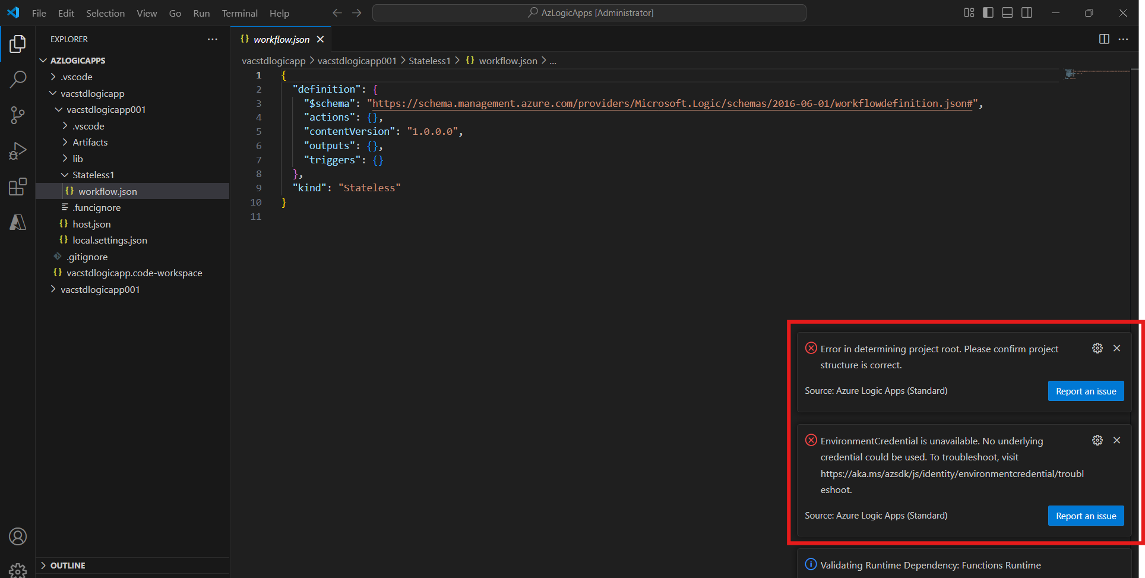Toggle the primary side bar
Viewport: 1145px width, 578px height.
[x=988, y=12]
